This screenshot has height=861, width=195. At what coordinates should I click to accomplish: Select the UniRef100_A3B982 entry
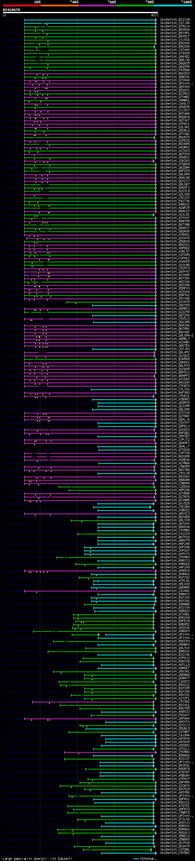pos(175,399)
